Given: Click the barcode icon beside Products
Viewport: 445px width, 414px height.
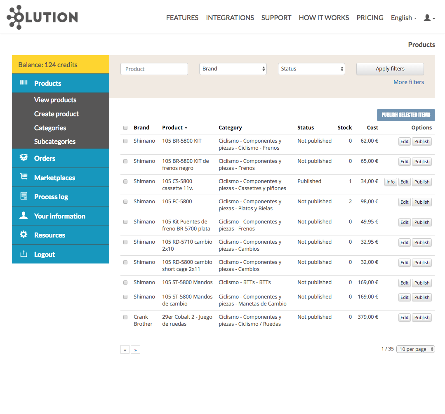Looking at the screenshot, I should (x=24, y=82).
